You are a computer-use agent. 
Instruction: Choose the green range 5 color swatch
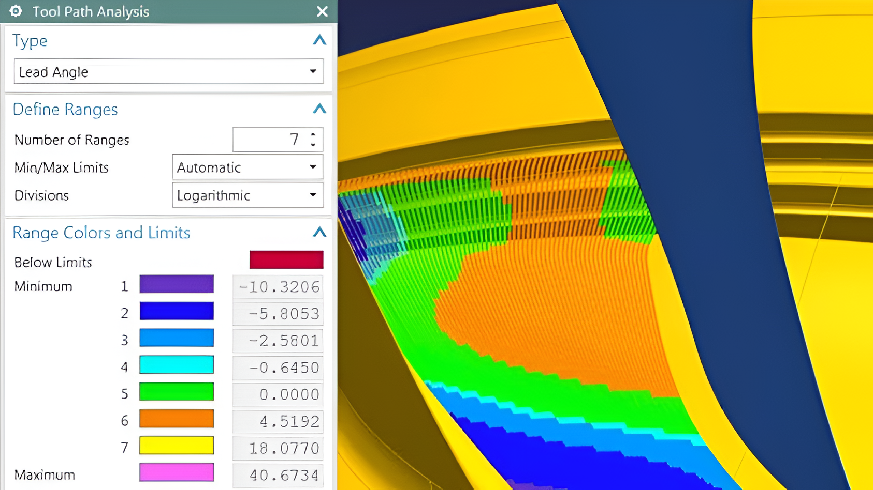tap(177, 392)
